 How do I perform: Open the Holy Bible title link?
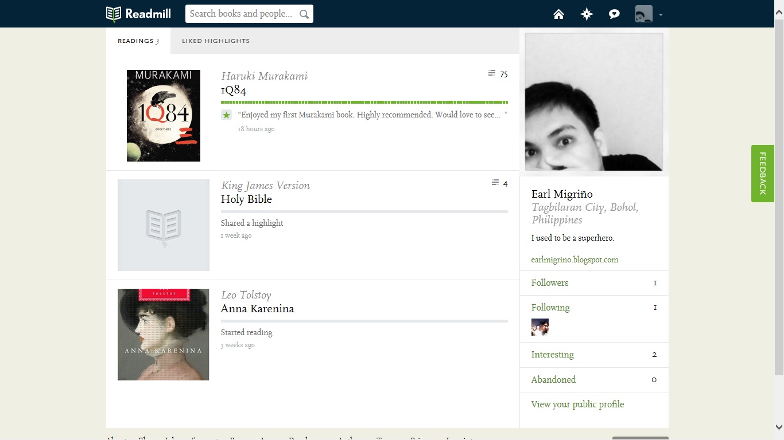click(246, 199)
